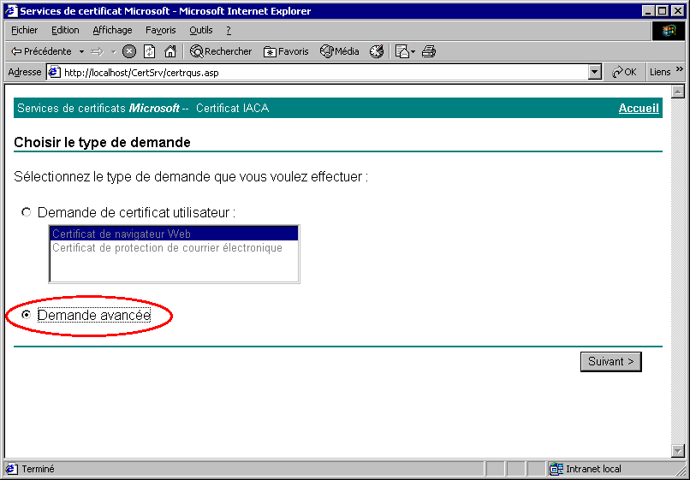Select Demande de certificat utilisateur radio button
The image size is (690, 480).
pos(27,212)
